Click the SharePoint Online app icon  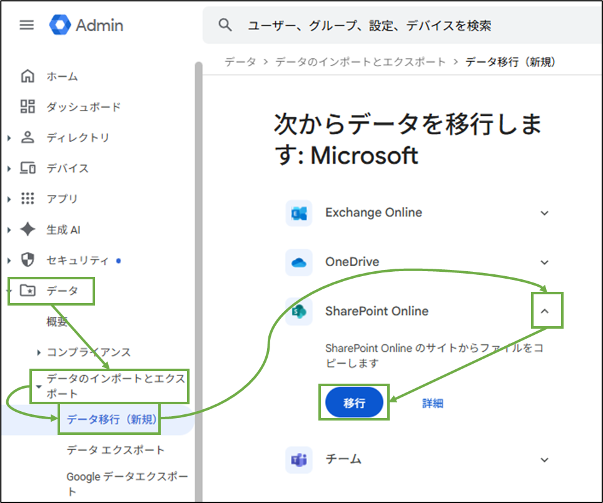pyautogui.click(x=299, y=312)
